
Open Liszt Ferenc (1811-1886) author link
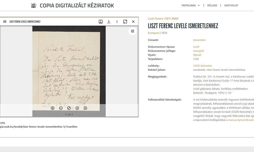163,18
